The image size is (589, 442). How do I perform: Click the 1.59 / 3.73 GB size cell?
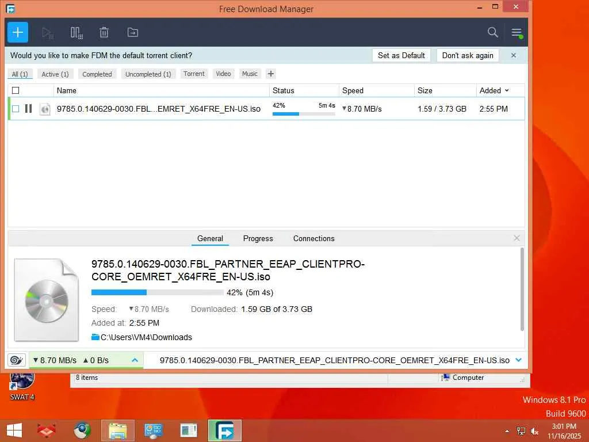pyautogui.click(x=442, y=109)
